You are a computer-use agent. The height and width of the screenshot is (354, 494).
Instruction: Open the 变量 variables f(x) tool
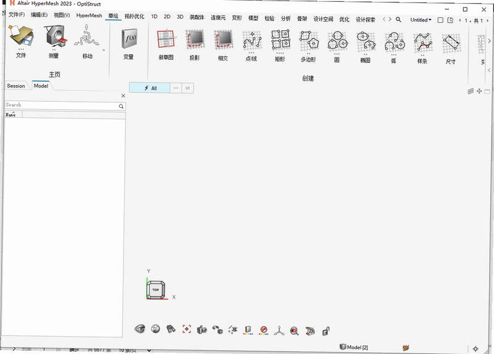(x=129, y=39)
